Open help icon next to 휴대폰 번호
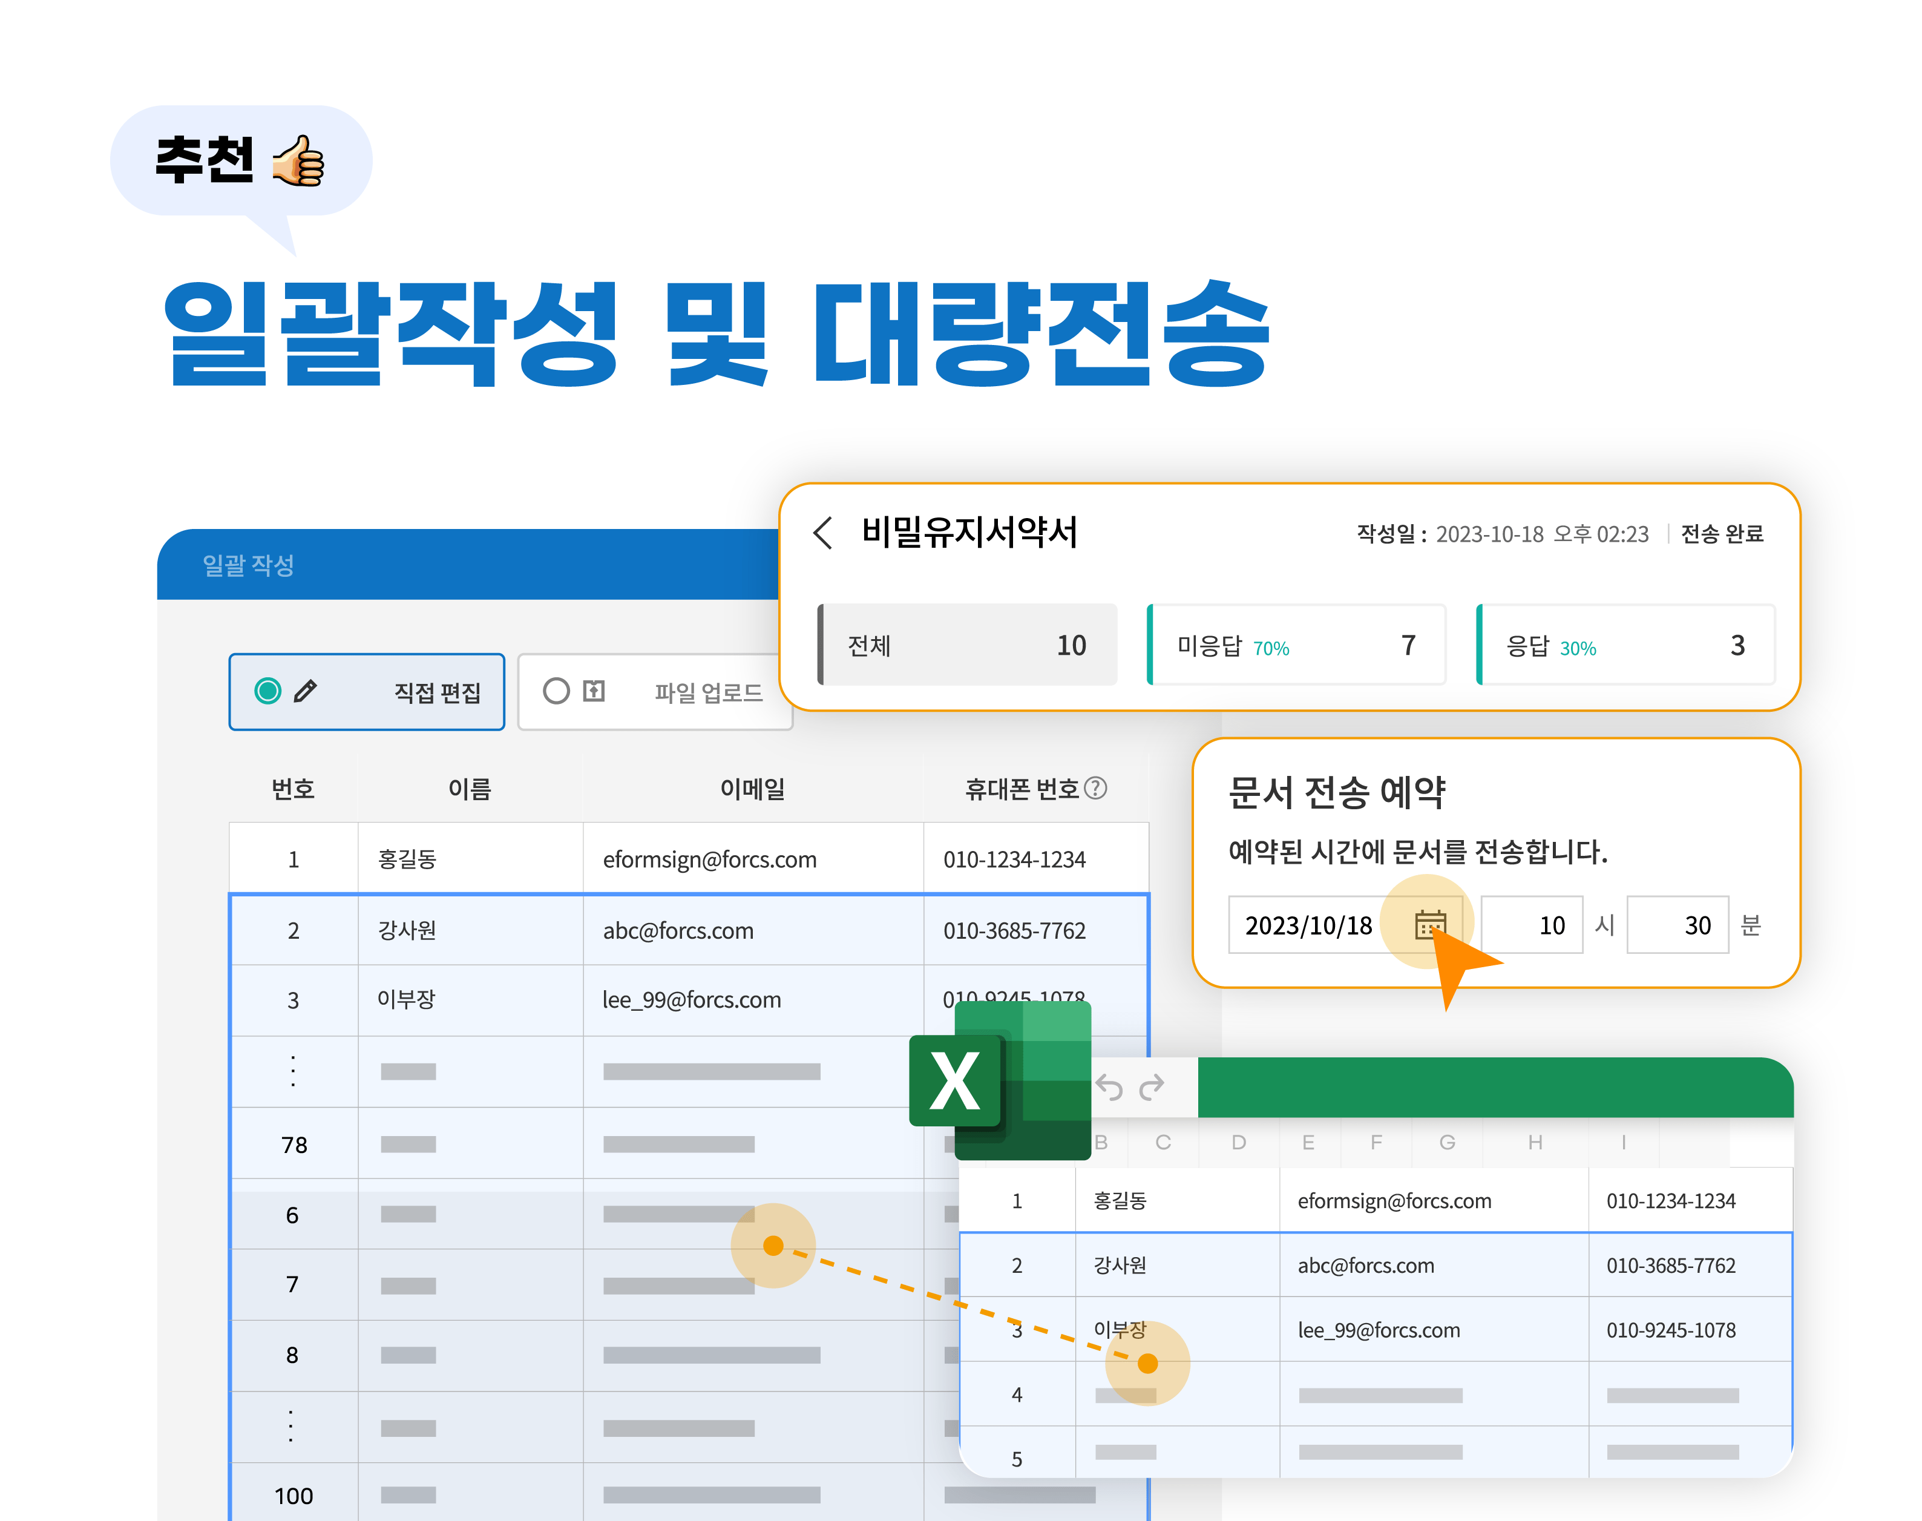 point(1097,788)
